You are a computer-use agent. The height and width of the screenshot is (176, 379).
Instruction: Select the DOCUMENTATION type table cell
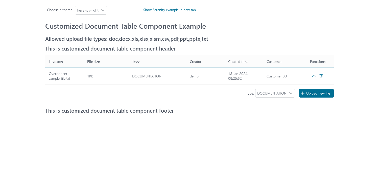(x=157, y=76)
